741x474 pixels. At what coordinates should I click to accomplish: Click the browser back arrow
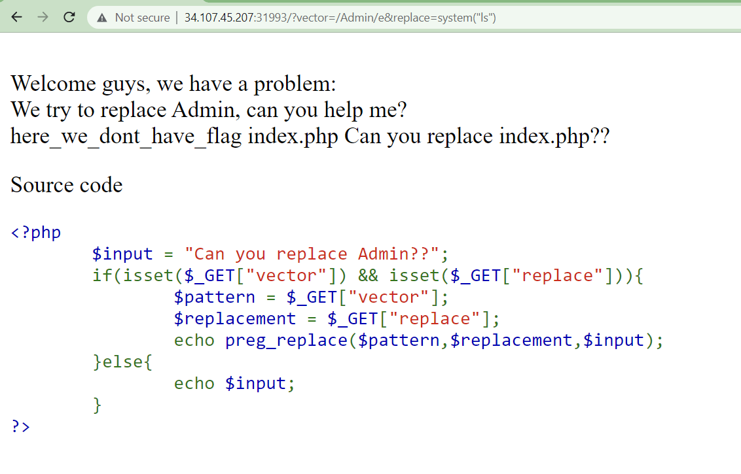coord(17,18)
